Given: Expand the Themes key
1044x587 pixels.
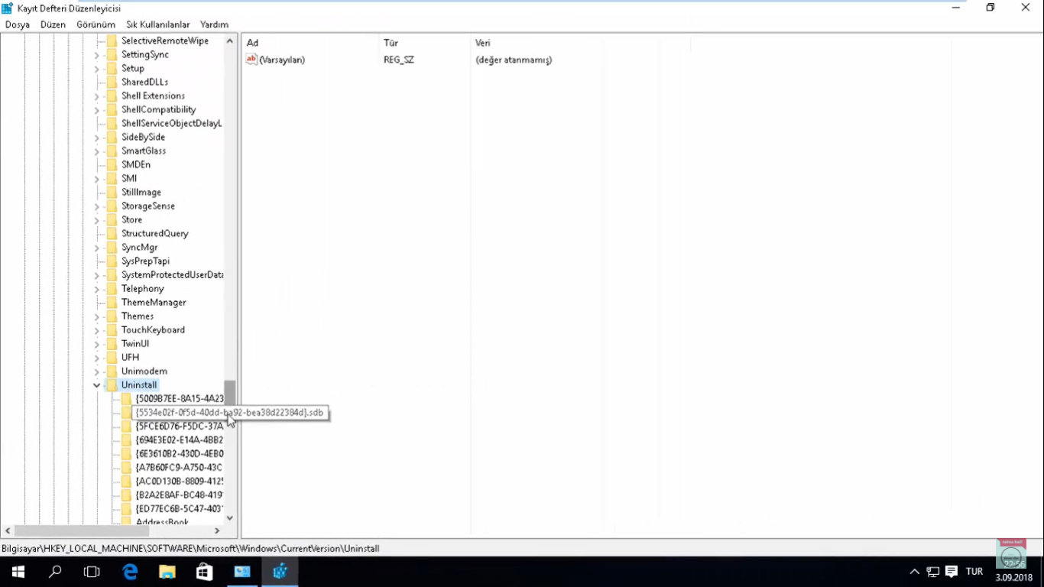Looking at the screenshot, I should pyautogui.click(x=97, y=316).
